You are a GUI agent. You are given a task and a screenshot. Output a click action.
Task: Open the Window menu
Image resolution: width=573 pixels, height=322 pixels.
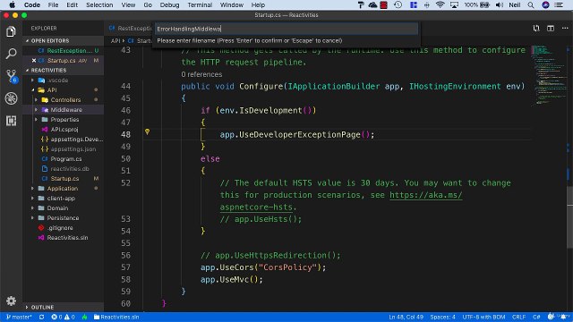tap(232, 4)
